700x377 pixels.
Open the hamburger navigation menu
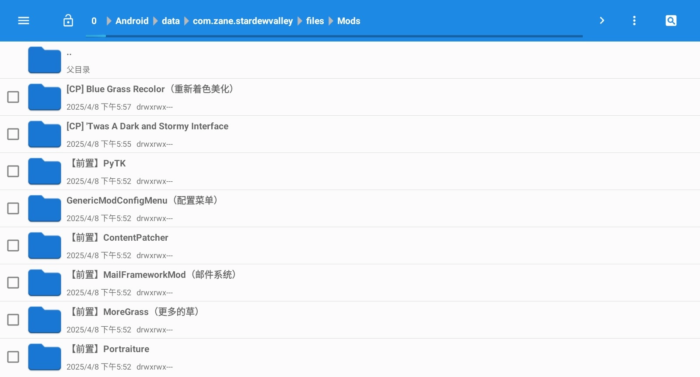[24, 21]
